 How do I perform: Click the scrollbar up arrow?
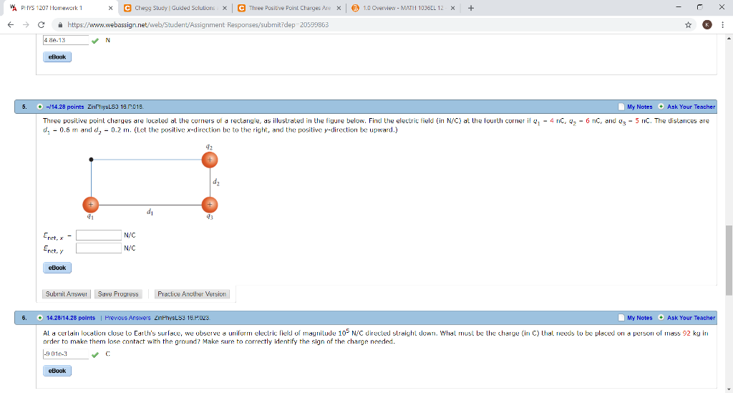(x=728, y=39)
